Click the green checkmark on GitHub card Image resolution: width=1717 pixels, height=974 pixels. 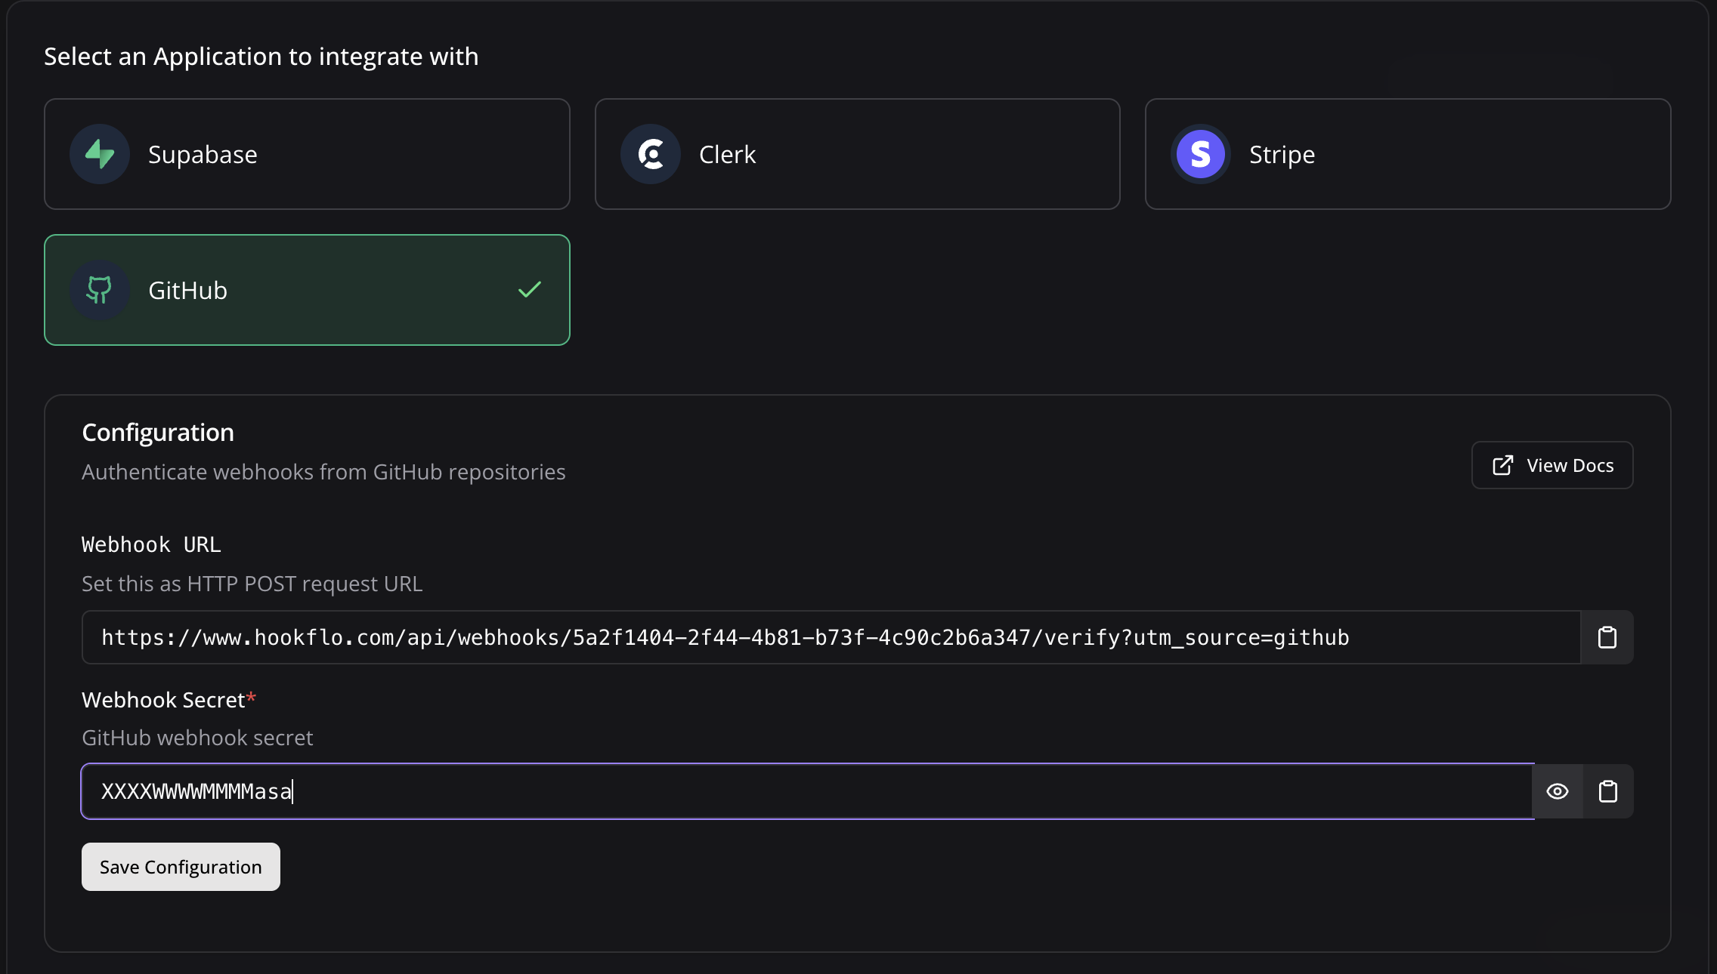click(530, 290)
